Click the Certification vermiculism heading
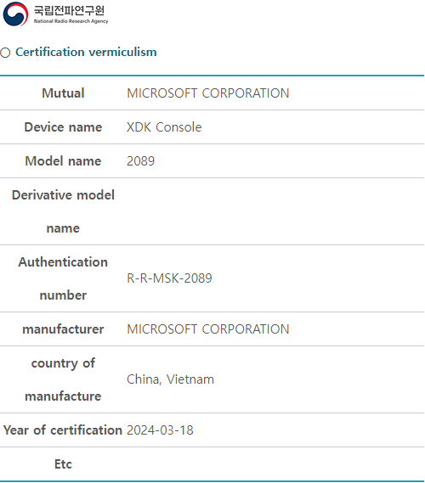425x483 pixels. (86, 52)
